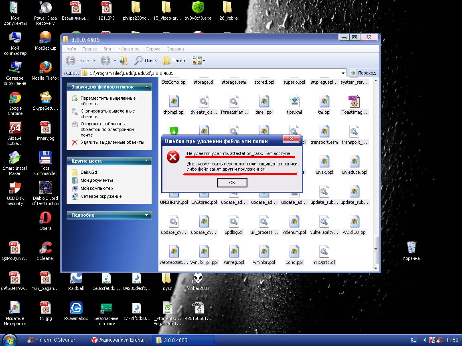Viewport: 462px width, 346px height.
Task: Click the Forward navigation arrow icon
Action: point(105,60)
